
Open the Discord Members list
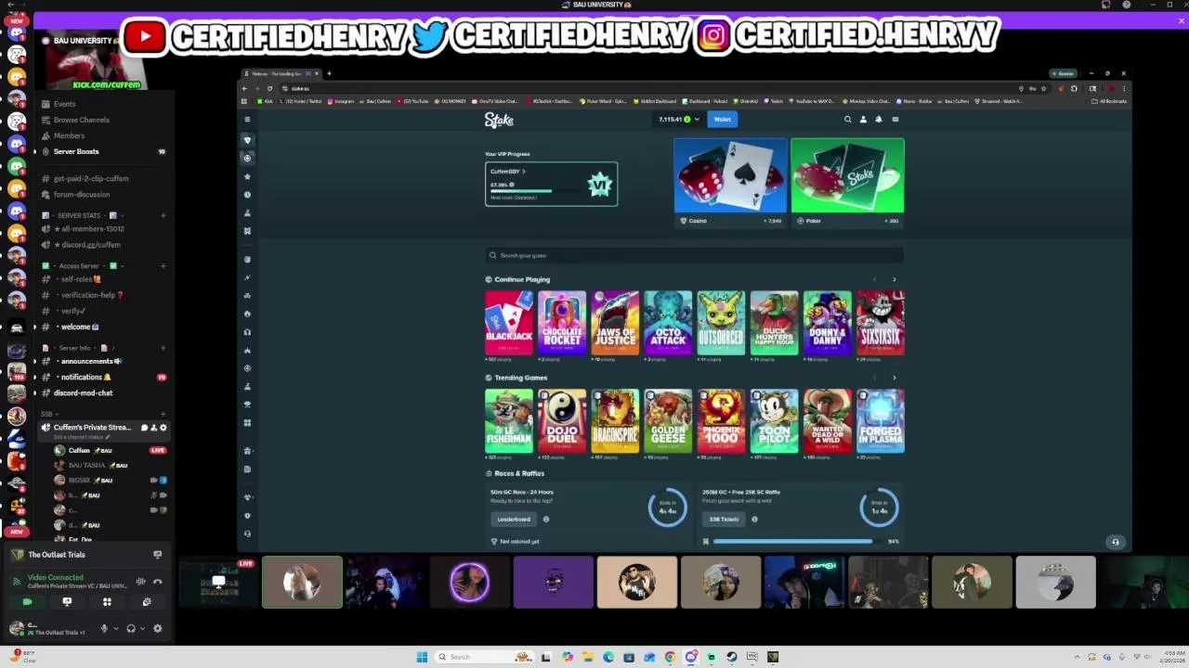click(69, 135)
